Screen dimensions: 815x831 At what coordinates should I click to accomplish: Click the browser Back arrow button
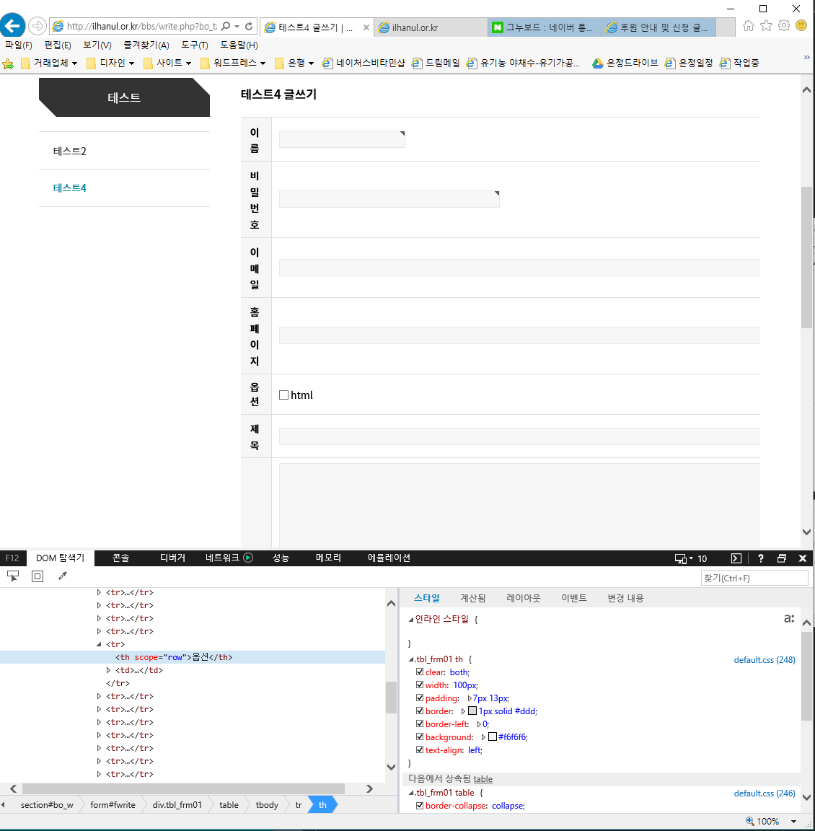pos(13,25)
